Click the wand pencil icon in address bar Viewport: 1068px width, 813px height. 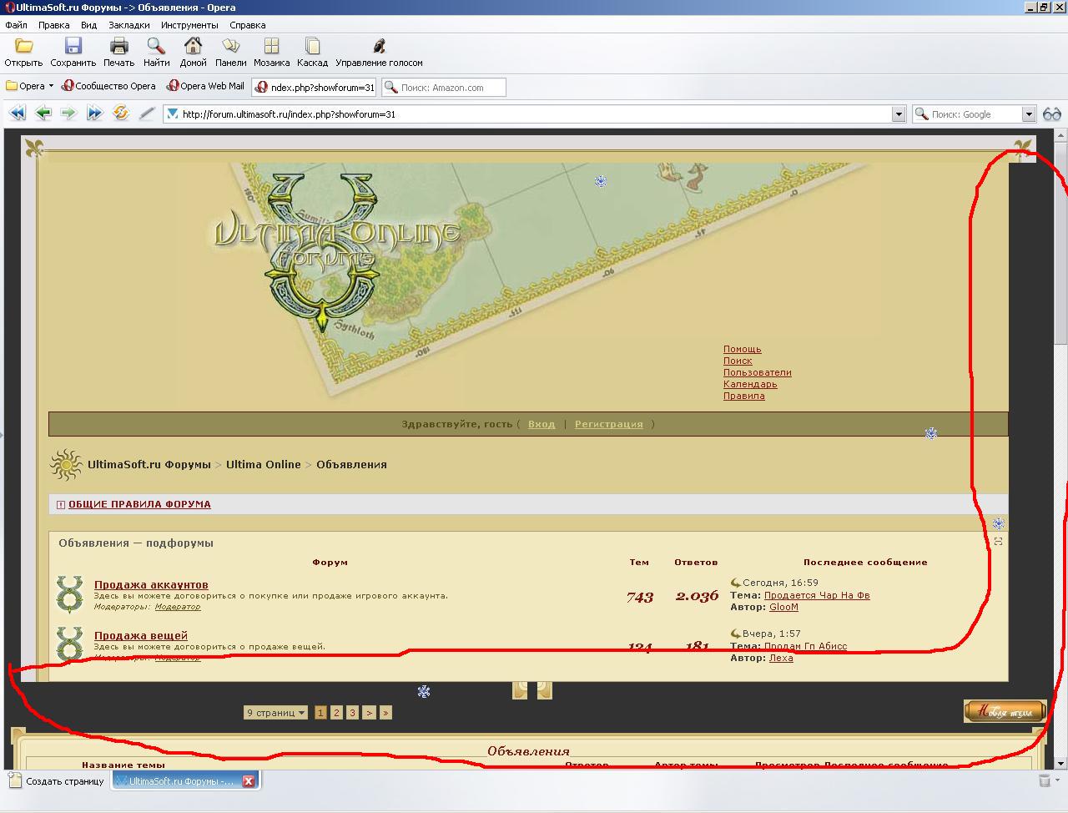147,114
